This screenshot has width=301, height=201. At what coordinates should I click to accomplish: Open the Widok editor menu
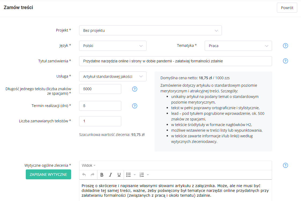(x=89, y=165)
